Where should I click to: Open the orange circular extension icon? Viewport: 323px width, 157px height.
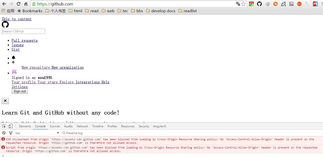[275, 4]
